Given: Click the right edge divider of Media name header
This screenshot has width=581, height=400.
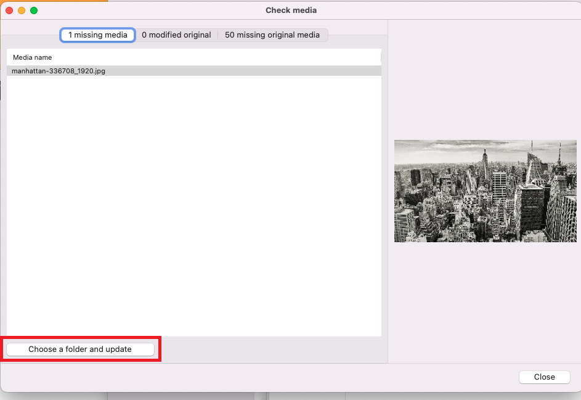Looking at the screenshot, I should click(x=381, y=57).
